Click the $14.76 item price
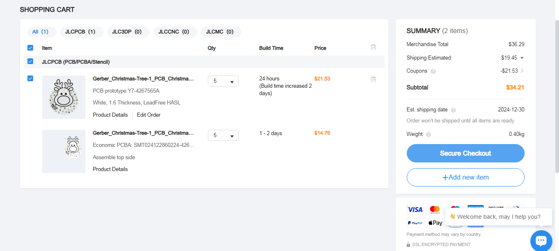This screenshot has width=559, height=251. (322, 133)
